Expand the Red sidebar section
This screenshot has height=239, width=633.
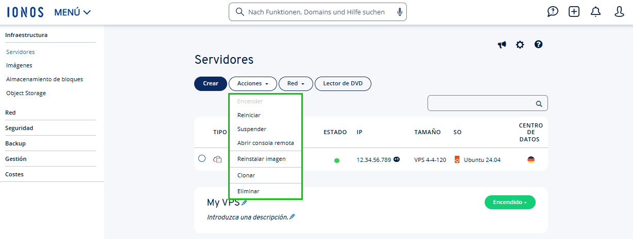tap(10, 113)
